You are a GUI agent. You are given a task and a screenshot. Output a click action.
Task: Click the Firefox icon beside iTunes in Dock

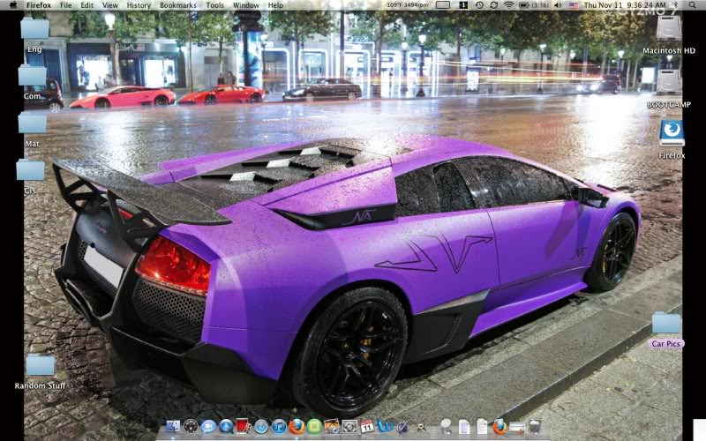[x=297, y=427]
